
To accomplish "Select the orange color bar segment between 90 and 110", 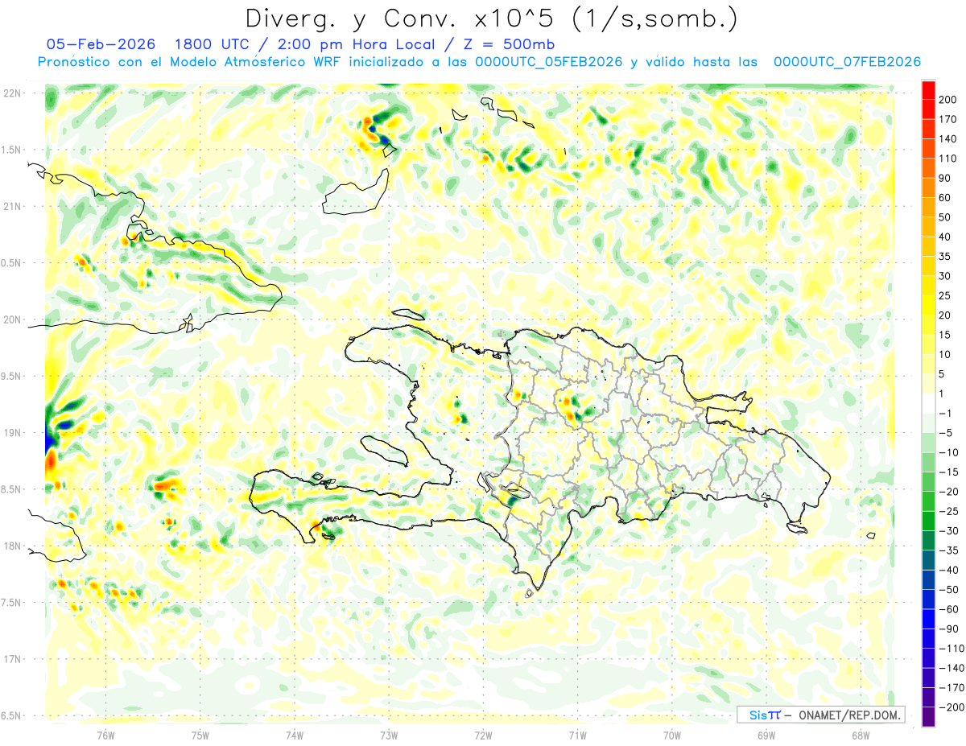I will pyautogui.click(x=928, y=168).
